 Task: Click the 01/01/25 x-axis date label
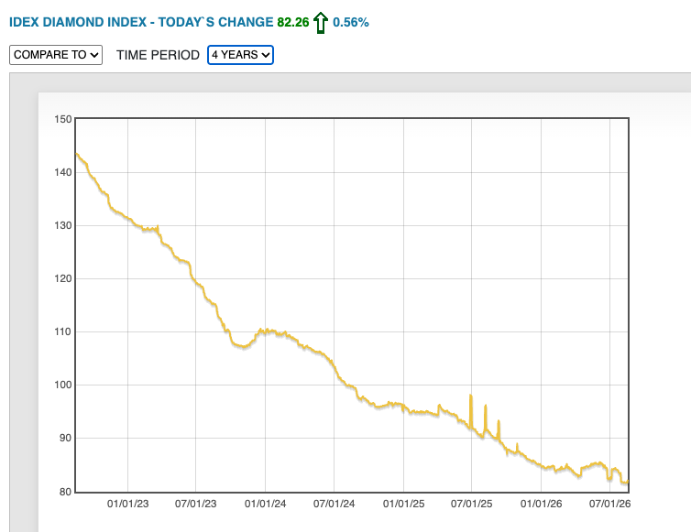[x=403, y=504]
